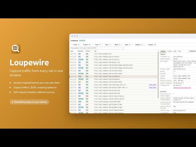Click From cache badge on vendor.4b81.js row
196x147 pixels.
coord(153,88)
